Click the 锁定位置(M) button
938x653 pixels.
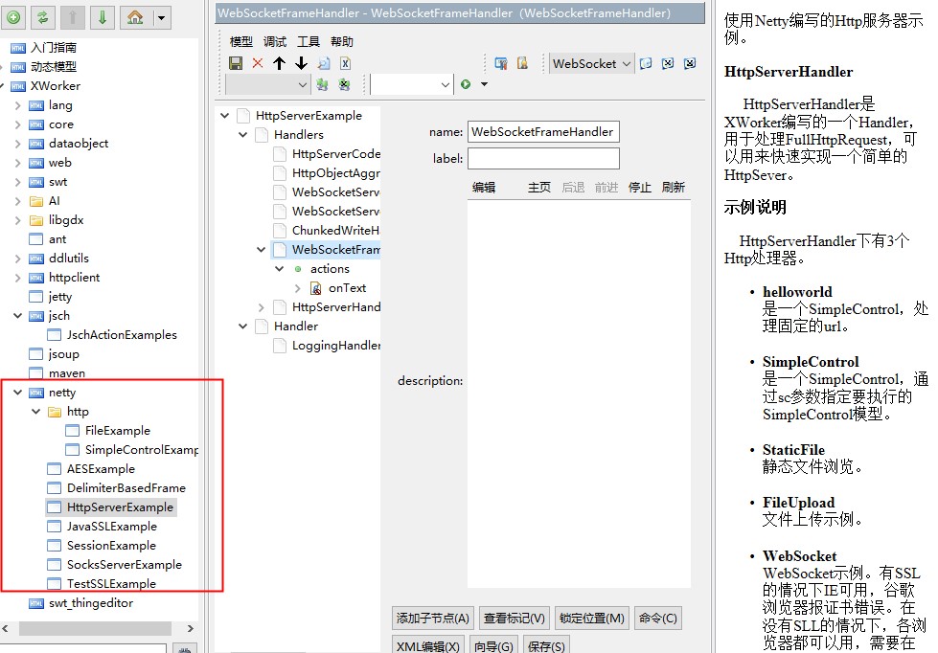(x=591, y=618)
